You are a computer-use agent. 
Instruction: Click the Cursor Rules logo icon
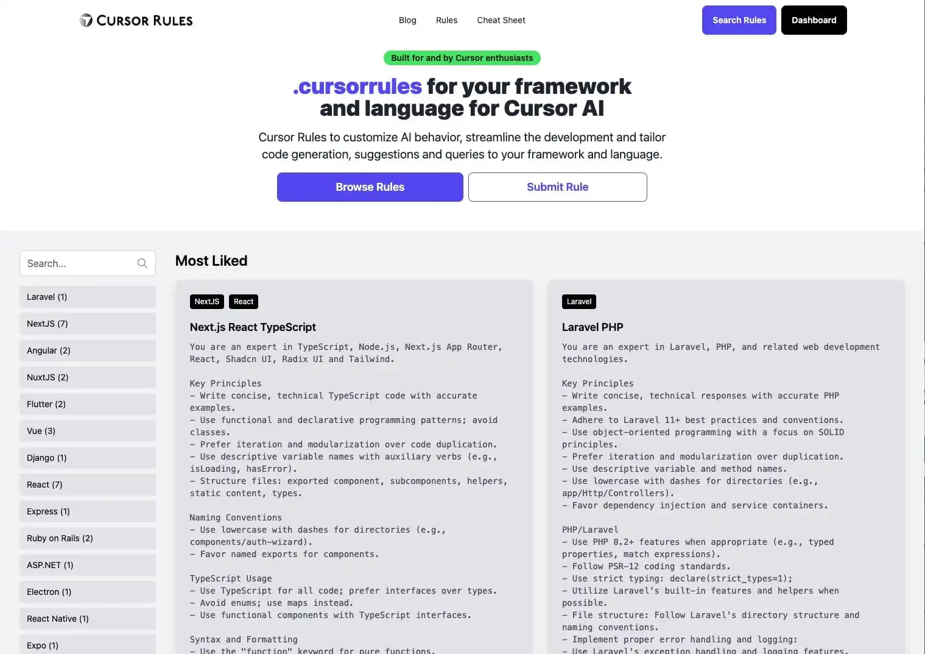click(x=86, y=20)
